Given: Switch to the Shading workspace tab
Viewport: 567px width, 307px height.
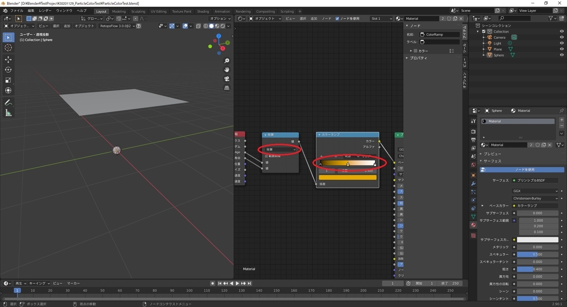Looking at the screenshot, I should [203, 11].
